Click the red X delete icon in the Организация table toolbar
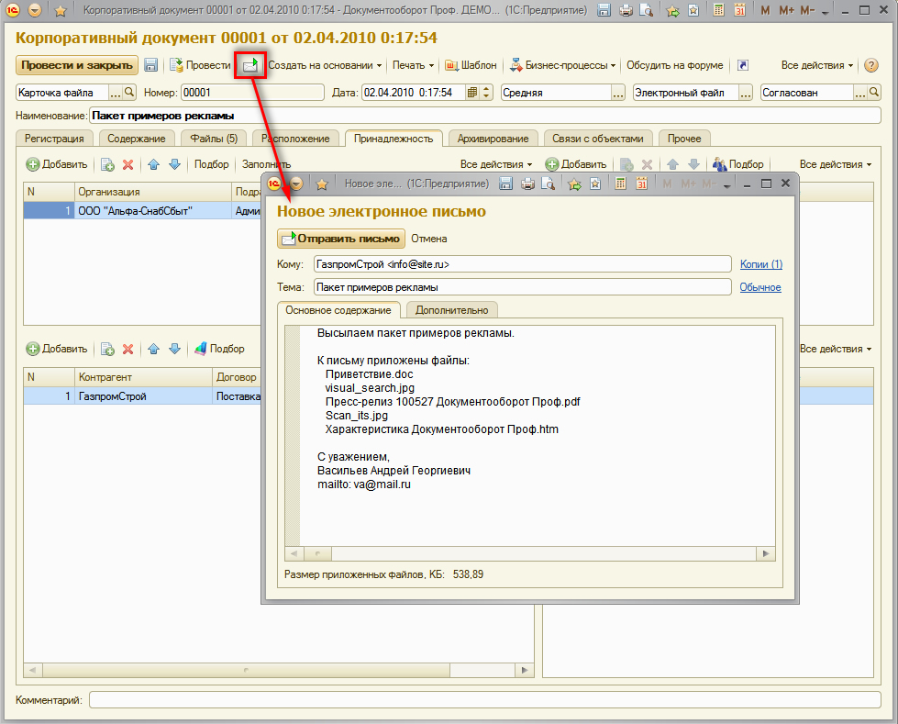This screenshot has width=898, height=724. click(128, 165)
